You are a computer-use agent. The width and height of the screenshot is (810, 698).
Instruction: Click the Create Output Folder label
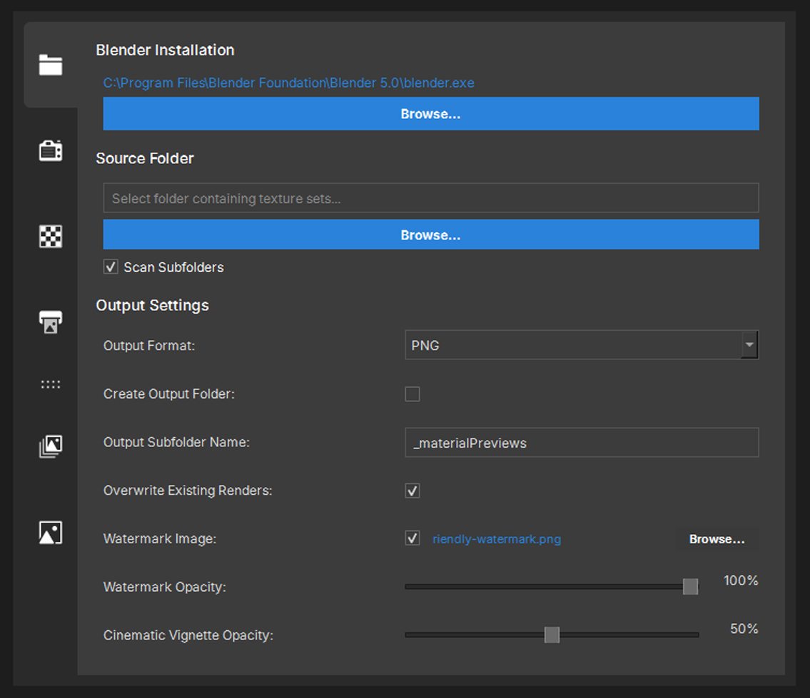point(169,394)
